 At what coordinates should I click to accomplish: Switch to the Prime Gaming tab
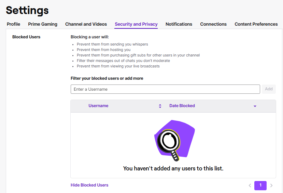point(43,24)
